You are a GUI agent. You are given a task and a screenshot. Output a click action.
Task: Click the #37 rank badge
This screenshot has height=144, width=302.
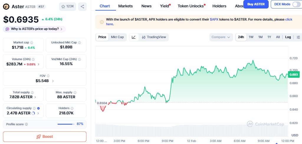[41, 7]
